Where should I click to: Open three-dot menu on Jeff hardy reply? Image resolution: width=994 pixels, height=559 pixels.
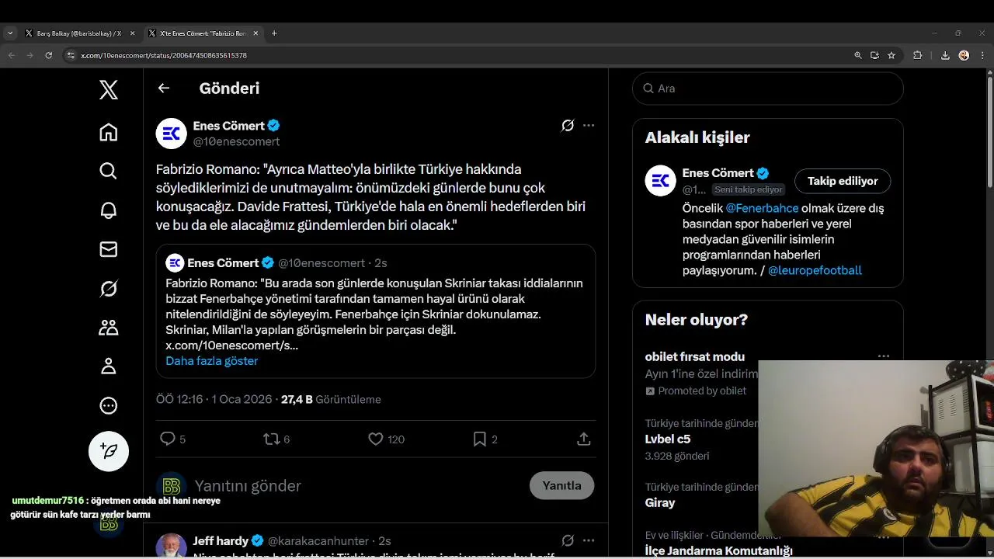point(589,540)
